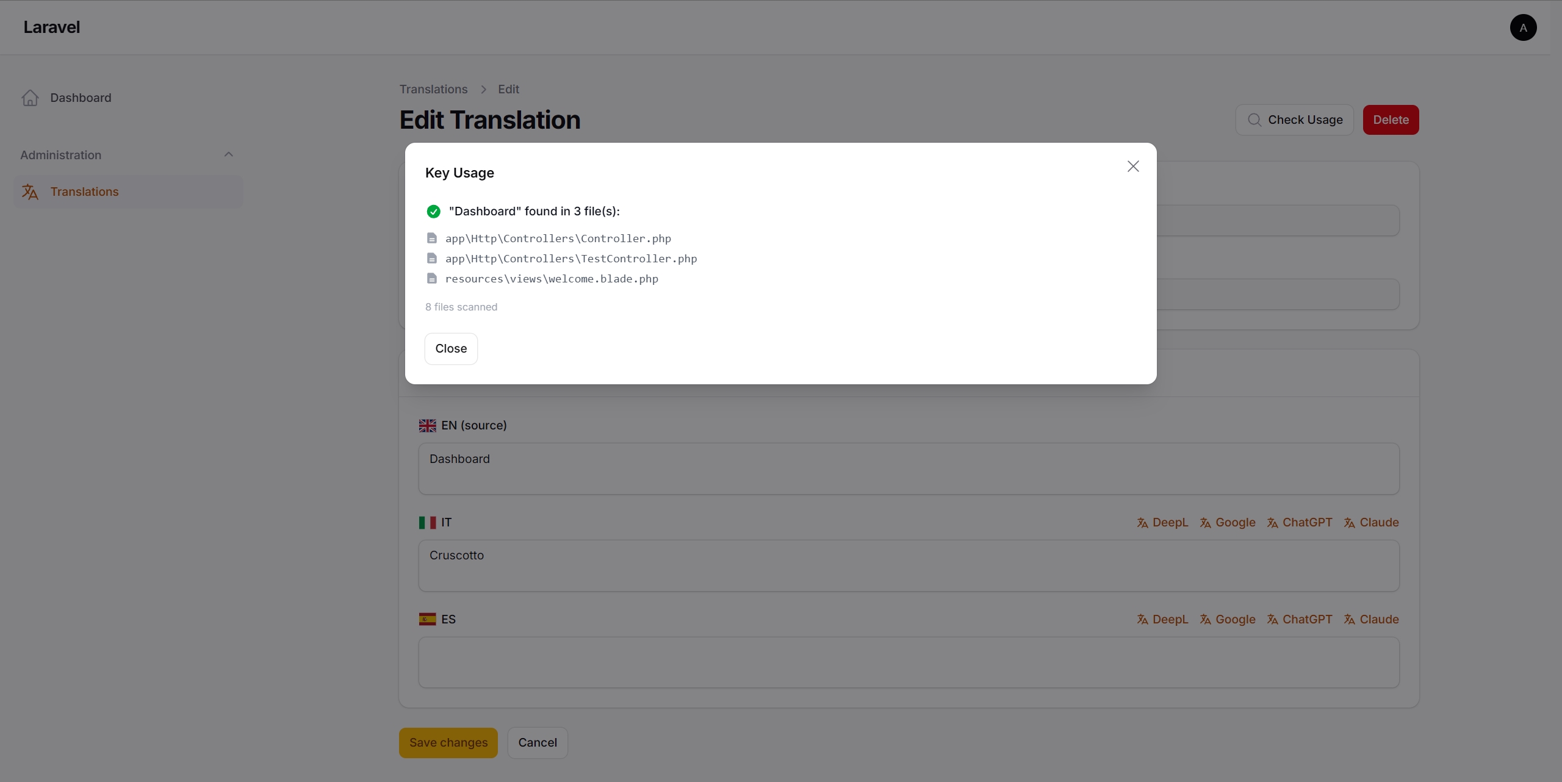Click into the empty ES translation textarea
The width and height of the screenshot is (1562, 782).
[x=909, y=662]
